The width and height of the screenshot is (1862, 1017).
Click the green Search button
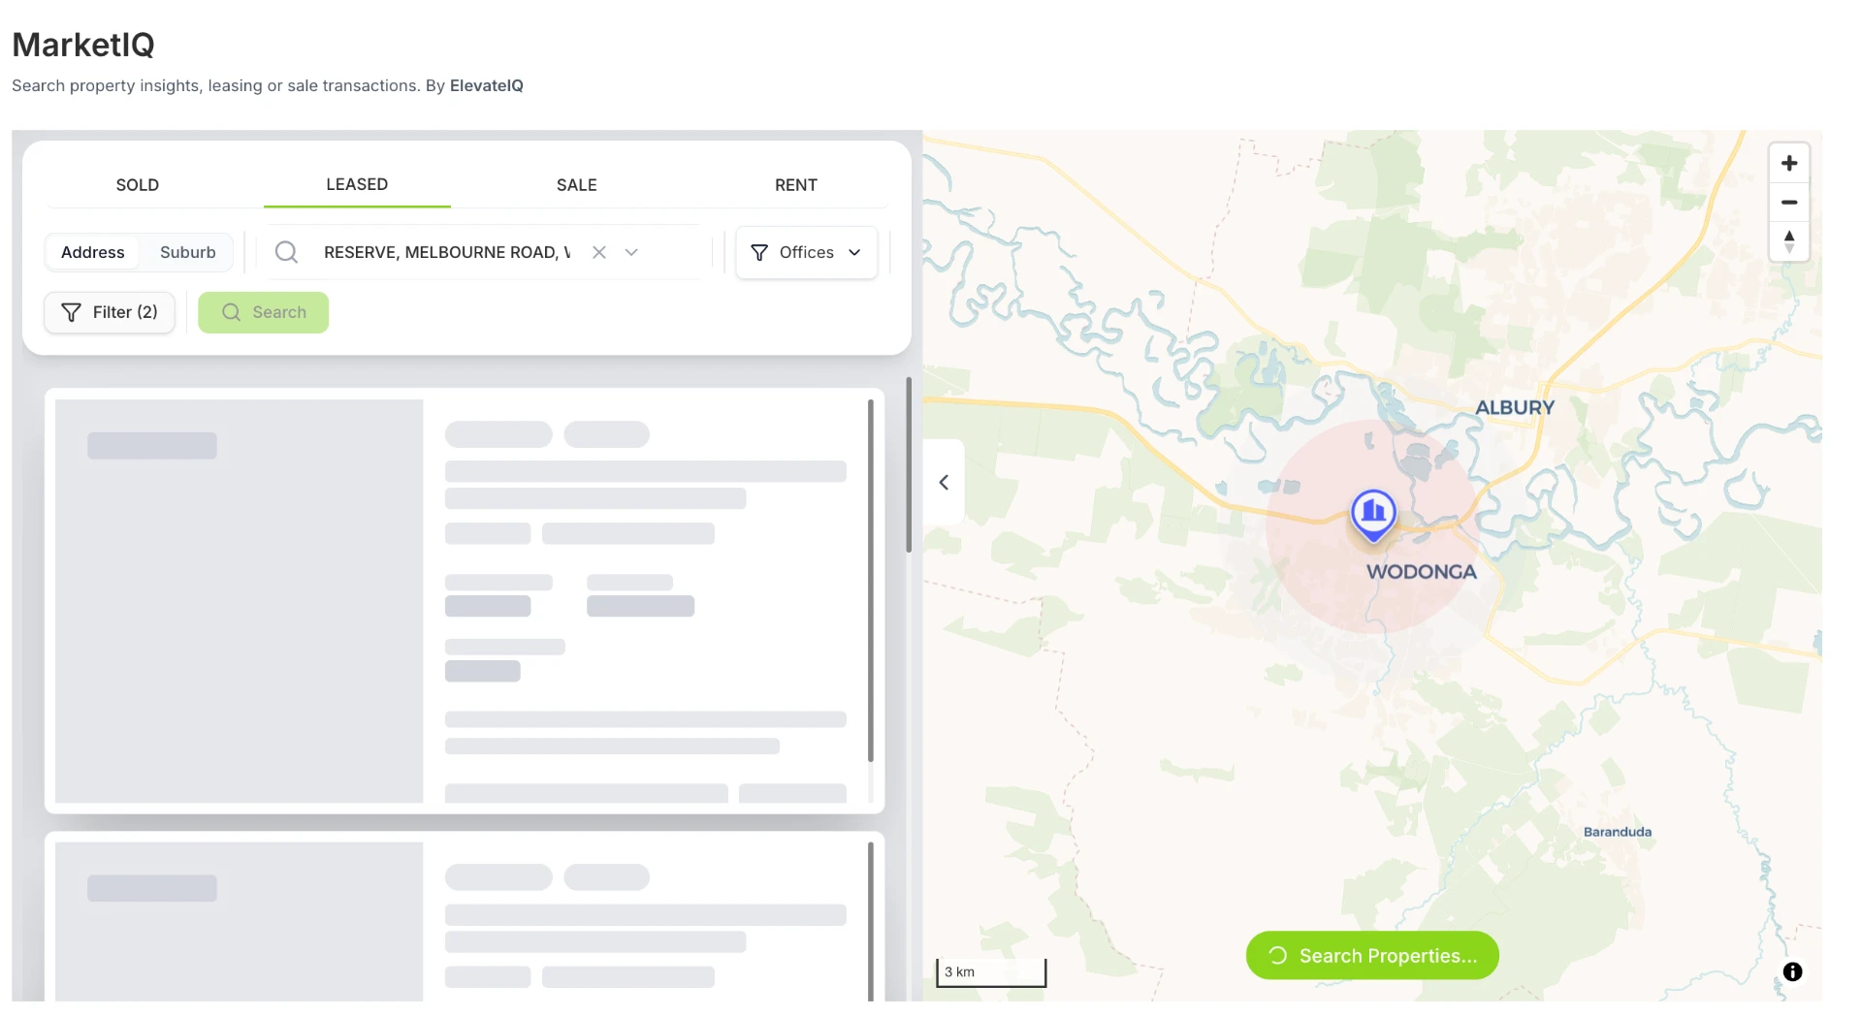point(264,312)
